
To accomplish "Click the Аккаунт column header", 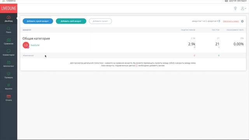I will pyautogui.click(x=27, y=30).
